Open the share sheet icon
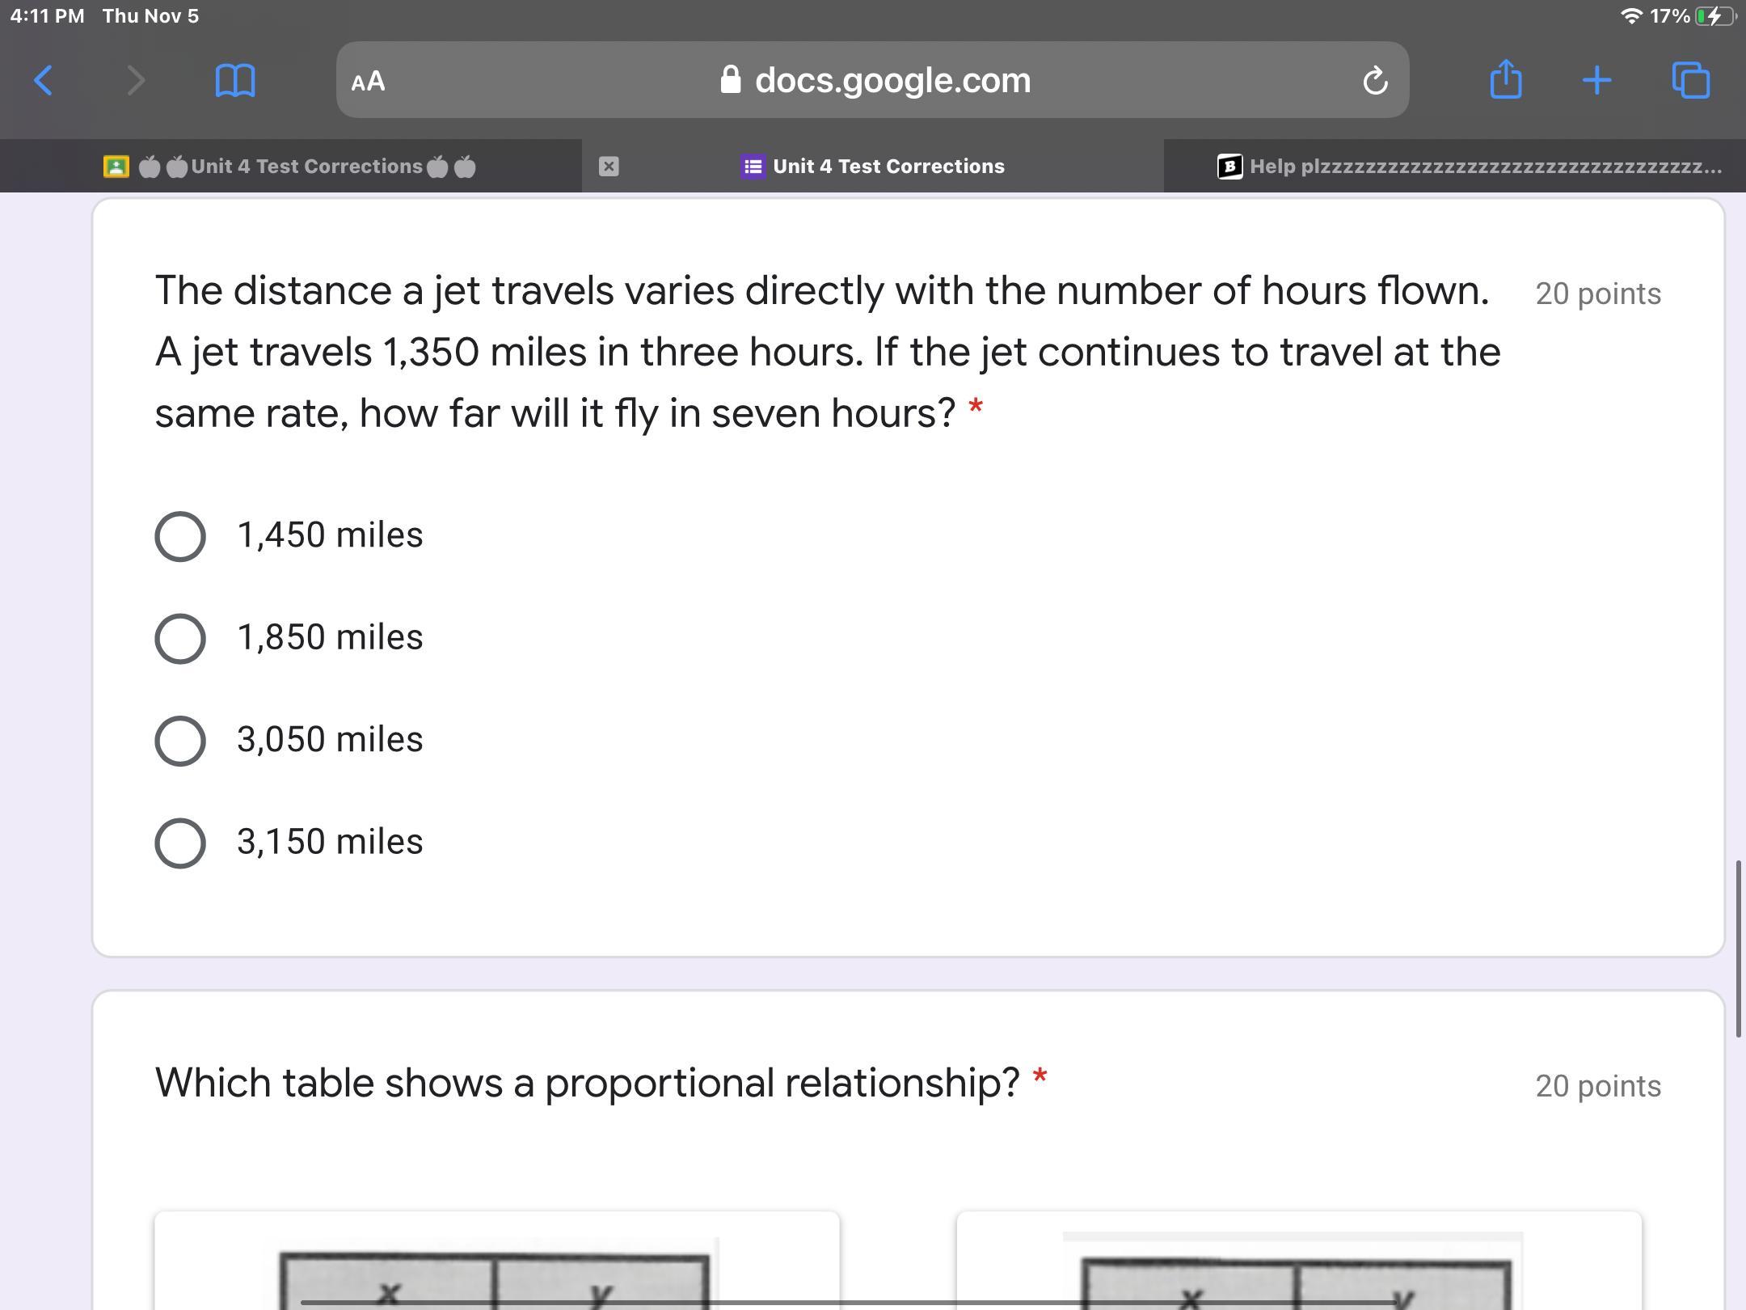Screen dimensions: 1746x1310 point(1505,80)
